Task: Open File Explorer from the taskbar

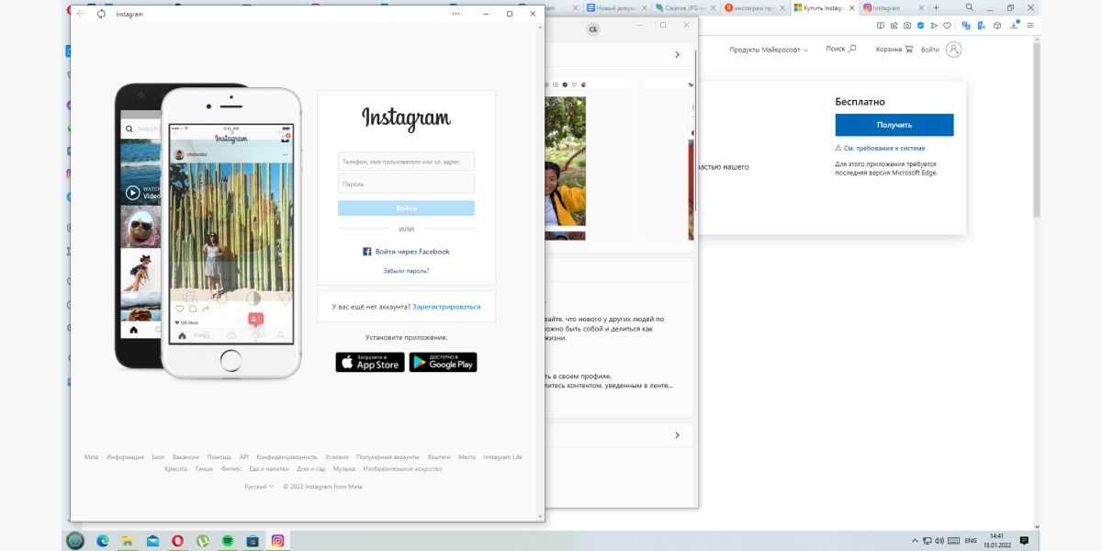Action: [128, 541]
